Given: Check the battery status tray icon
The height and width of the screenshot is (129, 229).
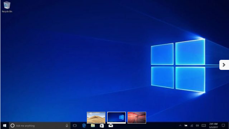Looking at the screenshot, I should [186, 125].
